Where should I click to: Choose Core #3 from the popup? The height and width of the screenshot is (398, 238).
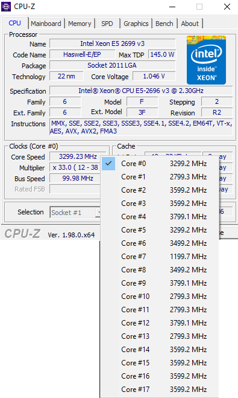[x=160, y=204]
